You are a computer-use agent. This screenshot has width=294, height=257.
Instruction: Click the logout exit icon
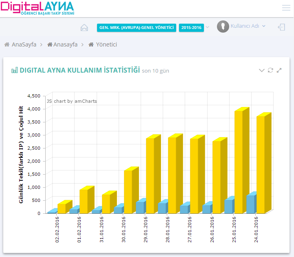point(281,27)
